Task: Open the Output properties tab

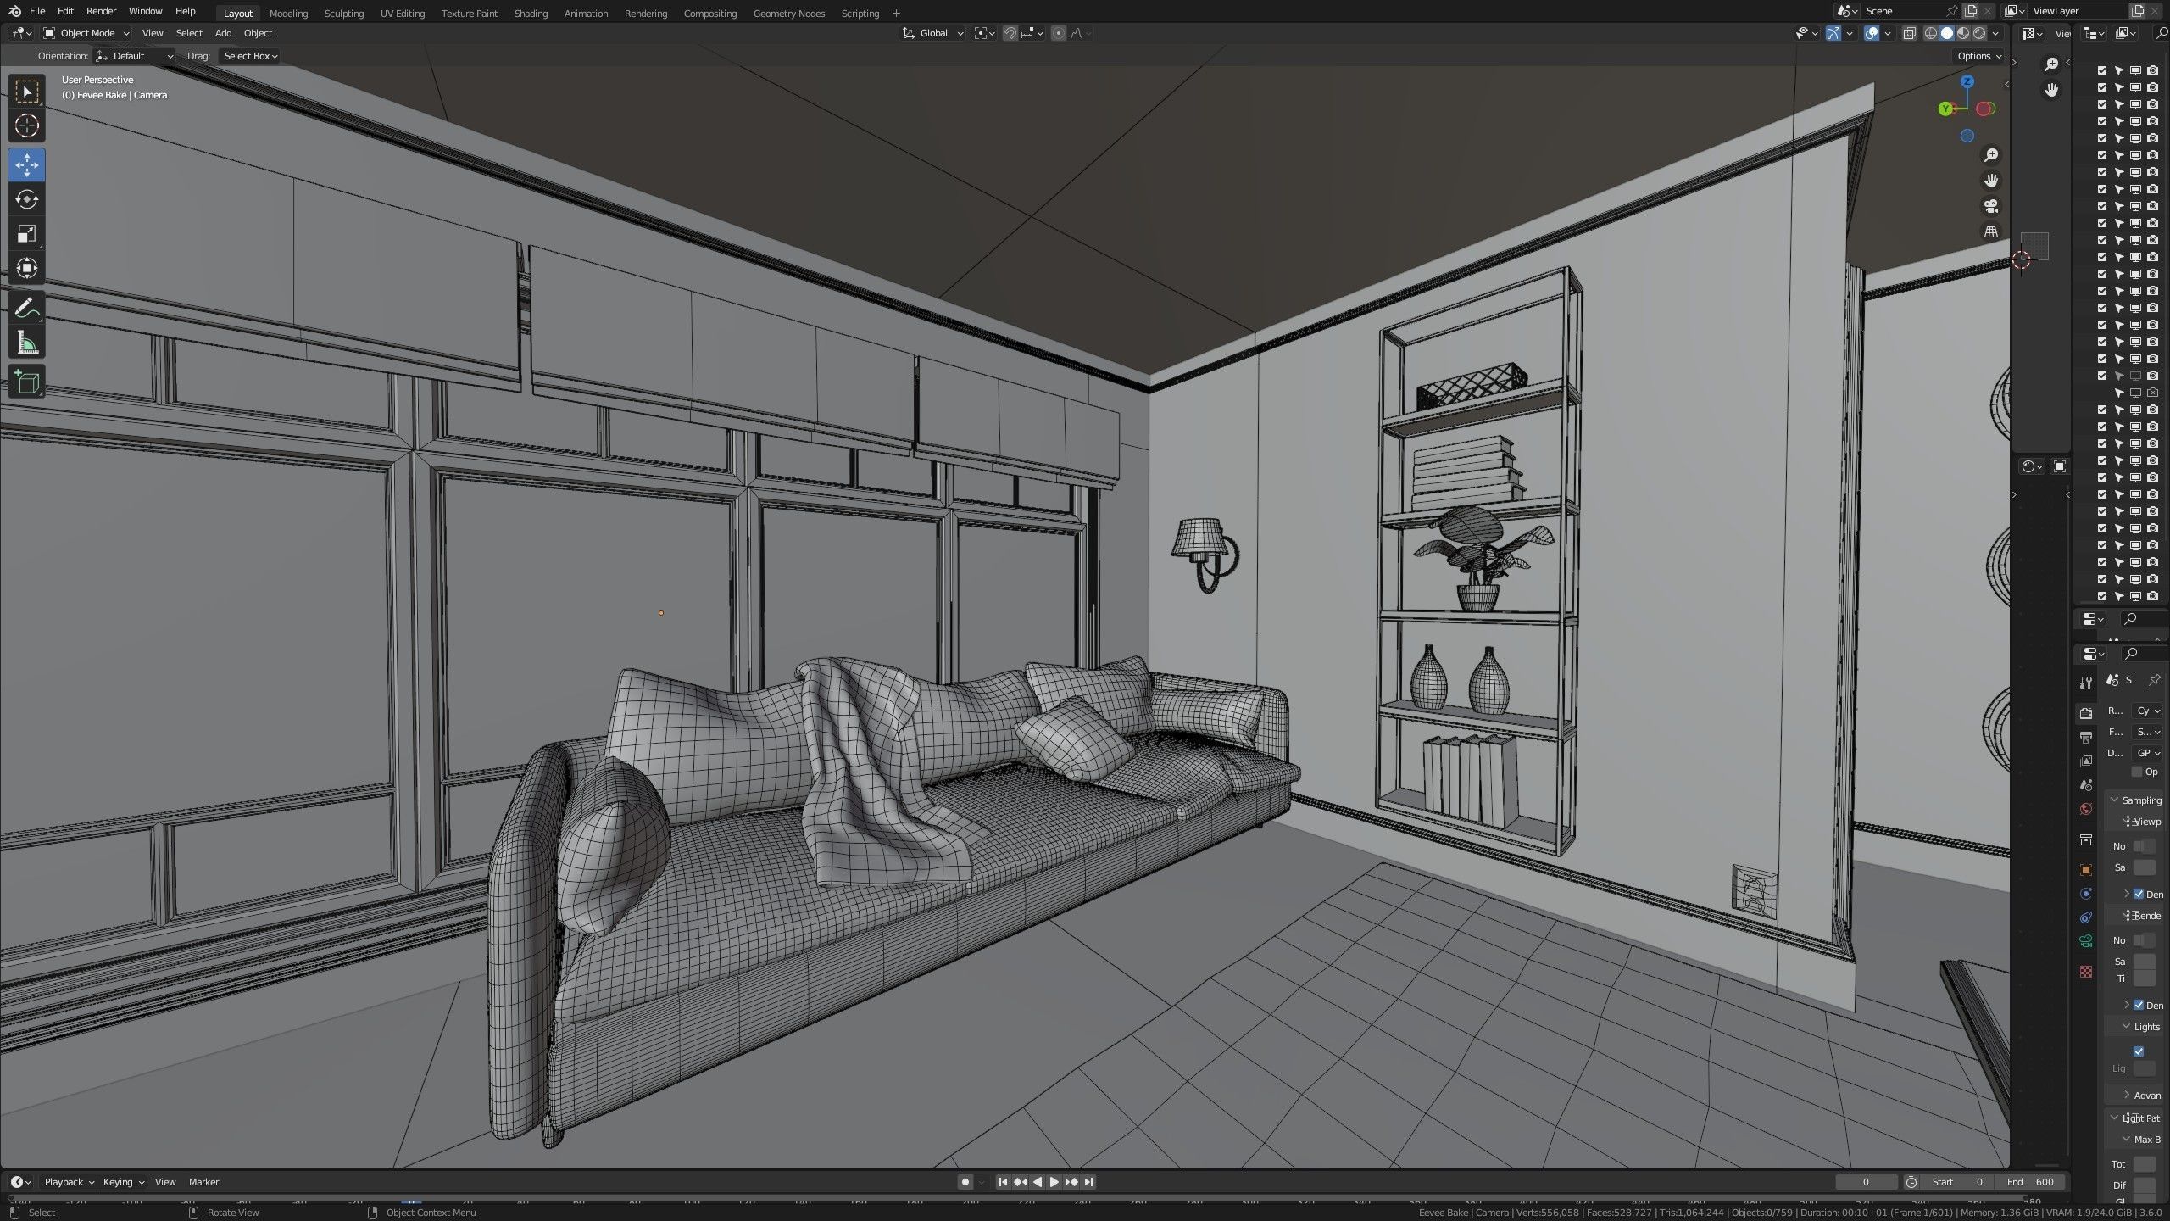Action: click(x=2086, y=738)
